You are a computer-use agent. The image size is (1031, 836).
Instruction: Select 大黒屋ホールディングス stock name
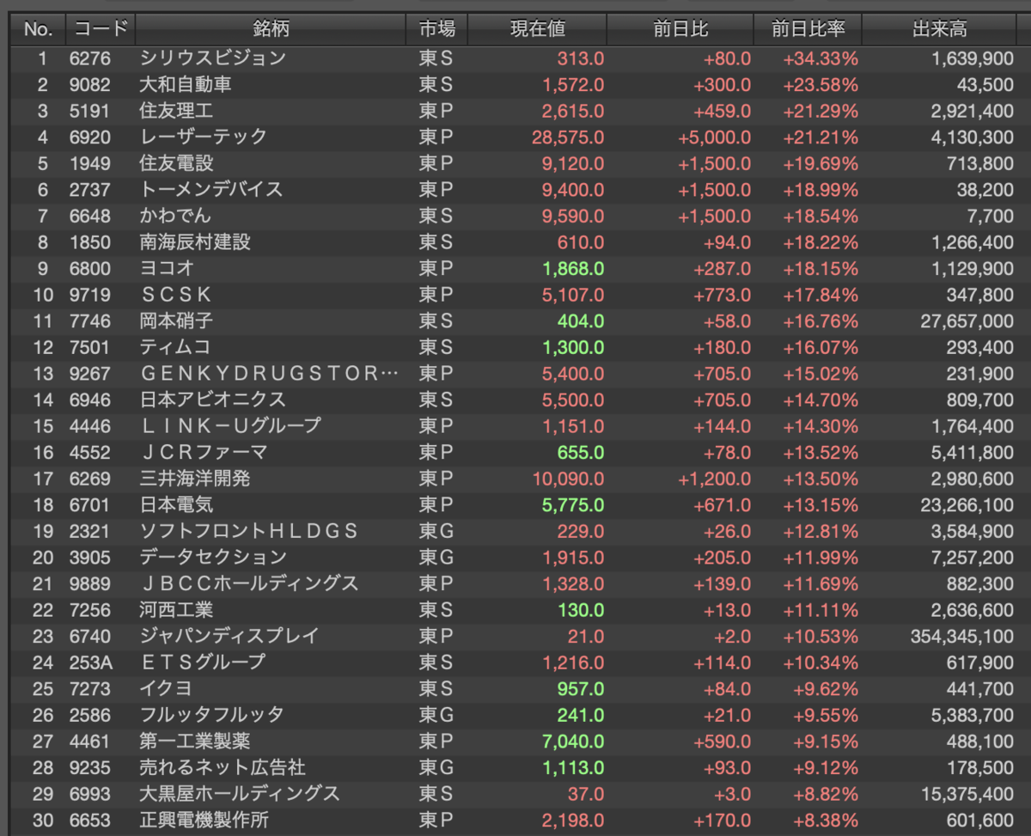point(240,793)
